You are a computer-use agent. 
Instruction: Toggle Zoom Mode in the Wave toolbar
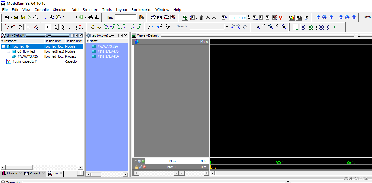[56, 27]
